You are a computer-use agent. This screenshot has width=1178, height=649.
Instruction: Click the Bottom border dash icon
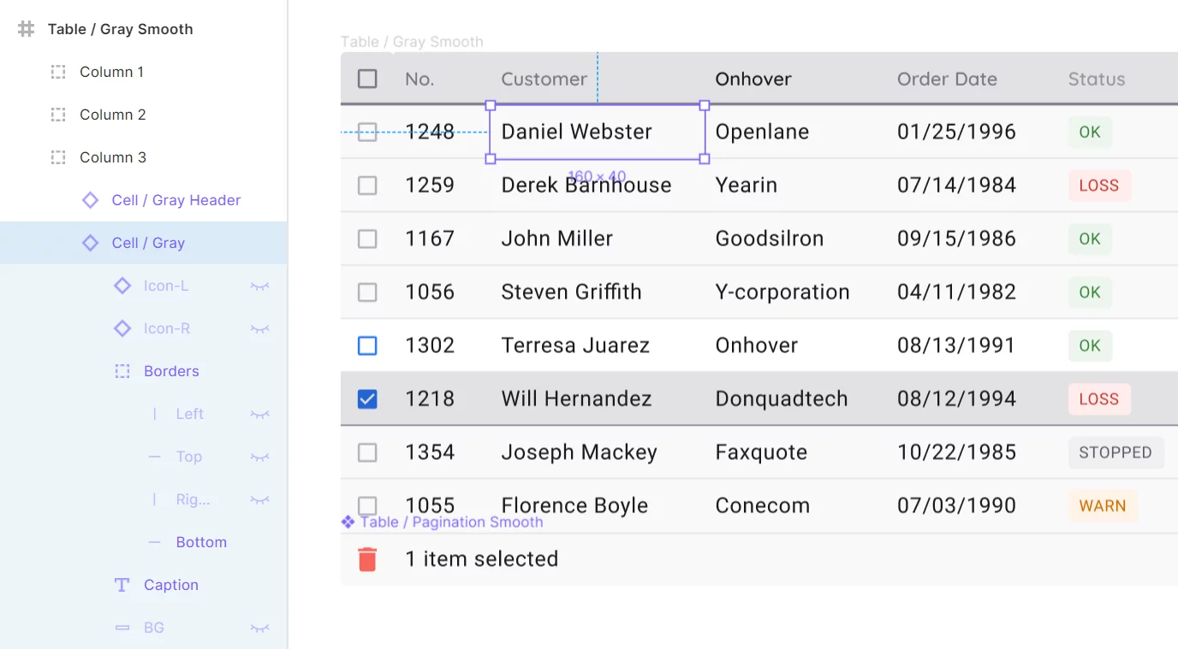(154, 542)
